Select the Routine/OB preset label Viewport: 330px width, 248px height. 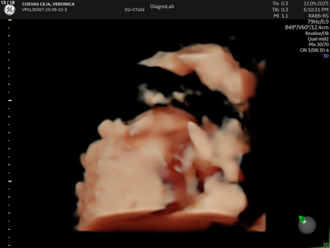[x=317, y=33]
